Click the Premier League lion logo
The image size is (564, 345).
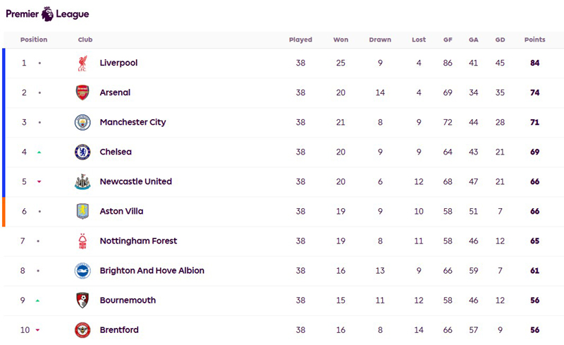tap(47, 13)
